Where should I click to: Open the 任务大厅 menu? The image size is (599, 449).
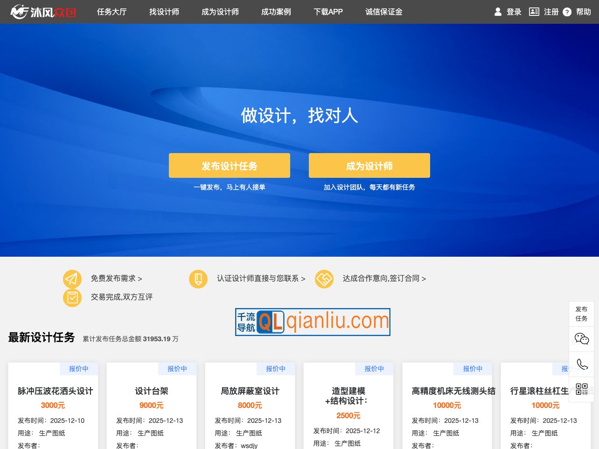[111, 12]
